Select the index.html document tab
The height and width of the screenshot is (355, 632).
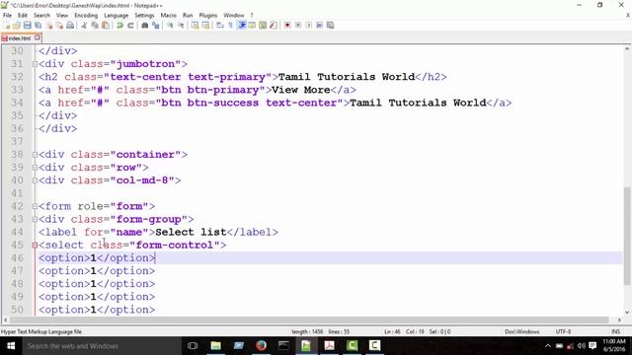[20, 38]
